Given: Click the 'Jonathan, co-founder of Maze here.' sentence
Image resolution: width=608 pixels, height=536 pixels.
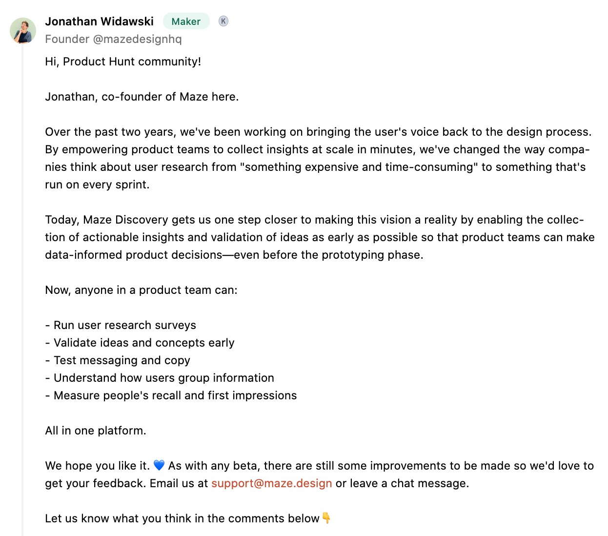Looking at the screenshot, I should 142,97.
